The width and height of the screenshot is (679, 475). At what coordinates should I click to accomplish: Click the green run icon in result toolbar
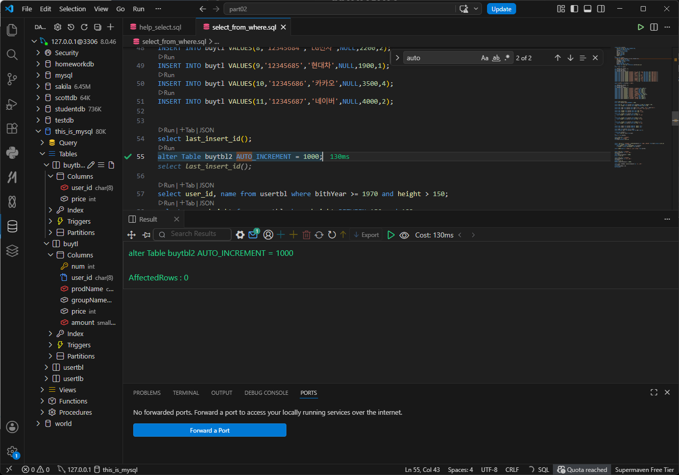tap(391, 235)
